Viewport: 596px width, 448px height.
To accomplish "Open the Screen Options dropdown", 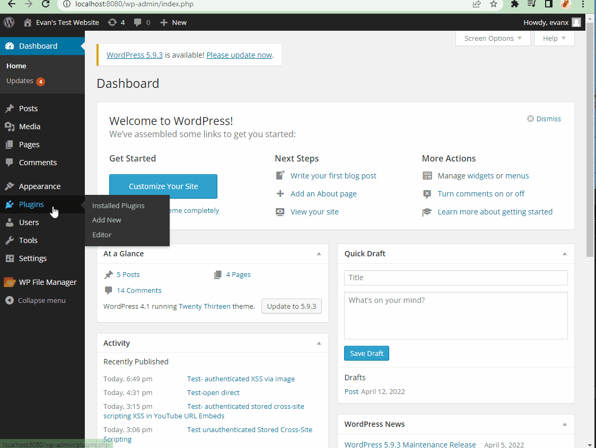I will tap(493, 38).
